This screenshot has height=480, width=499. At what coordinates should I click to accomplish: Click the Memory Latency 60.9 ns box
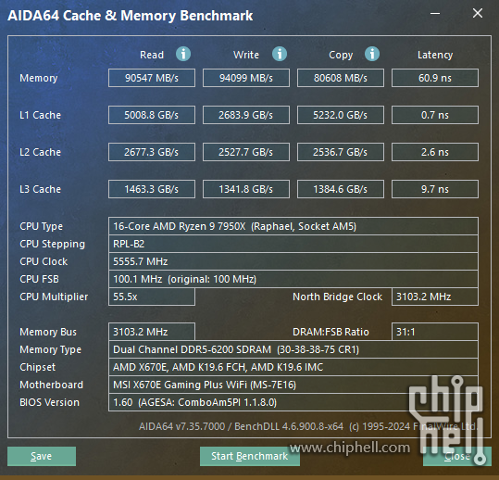[435, 78]
